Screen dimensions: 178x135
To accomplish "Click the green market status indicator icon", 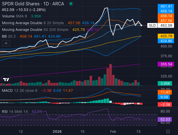I will pyautogui.click(x=71, y=4).
